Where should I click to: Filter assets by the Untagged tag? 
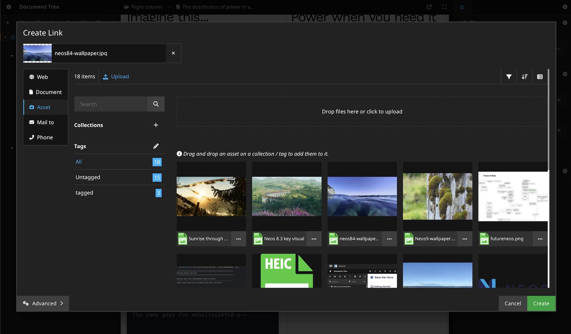pos(88,177)
